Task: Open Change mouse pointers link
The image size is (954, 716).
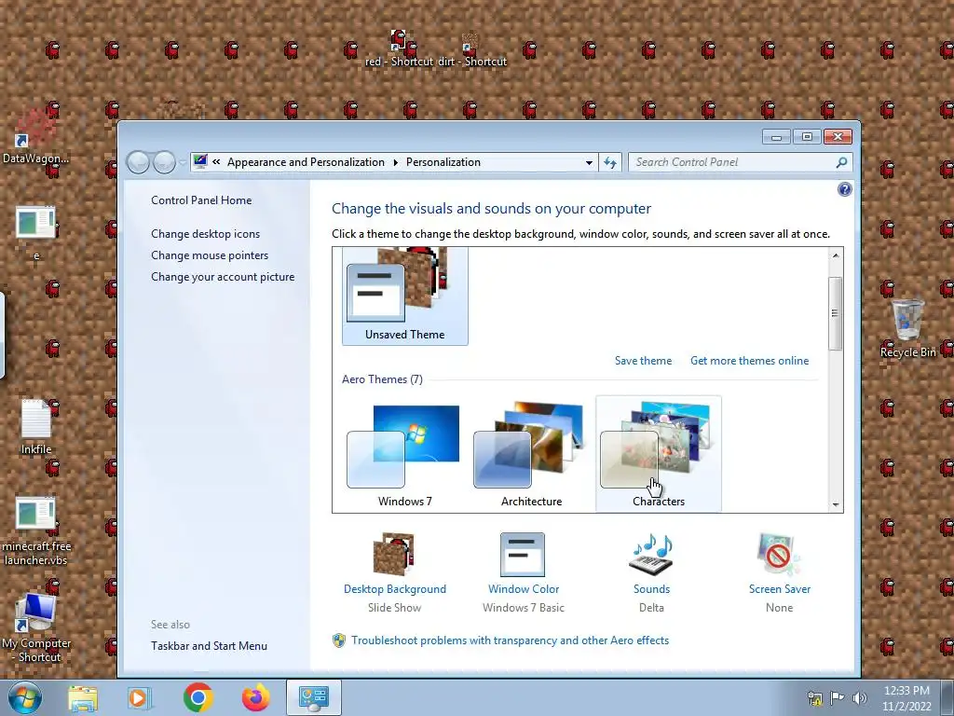Action: point(210,255)
